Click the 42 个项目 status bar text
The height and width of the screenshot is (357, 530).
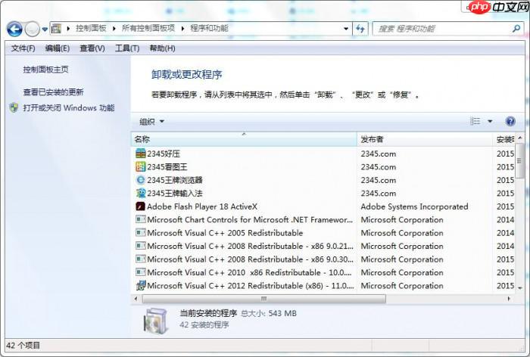[x=23, y=345]
